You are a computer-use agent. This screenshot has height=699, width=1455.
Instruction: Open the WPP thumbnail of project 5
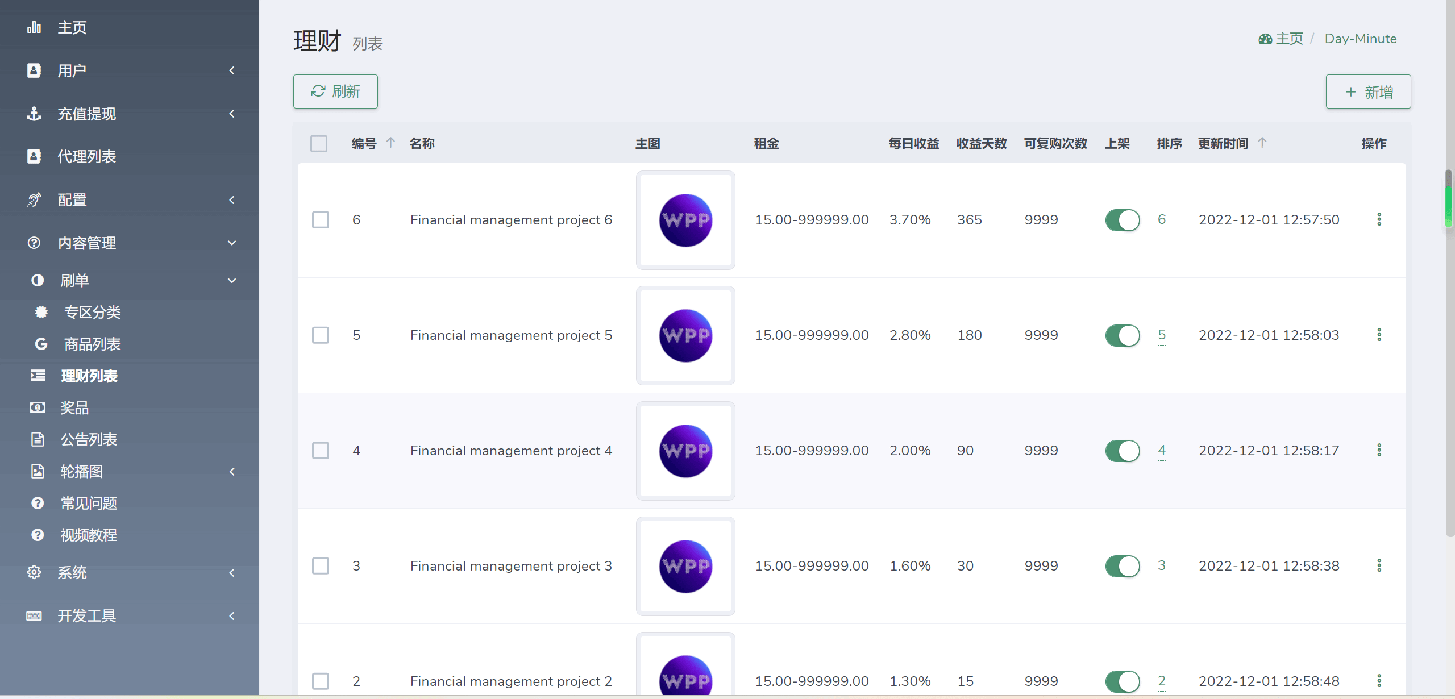685,335
